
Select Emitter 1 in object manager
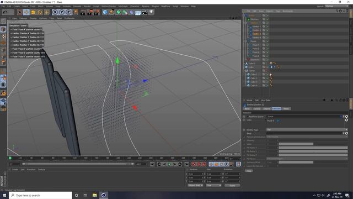[256, 27]
